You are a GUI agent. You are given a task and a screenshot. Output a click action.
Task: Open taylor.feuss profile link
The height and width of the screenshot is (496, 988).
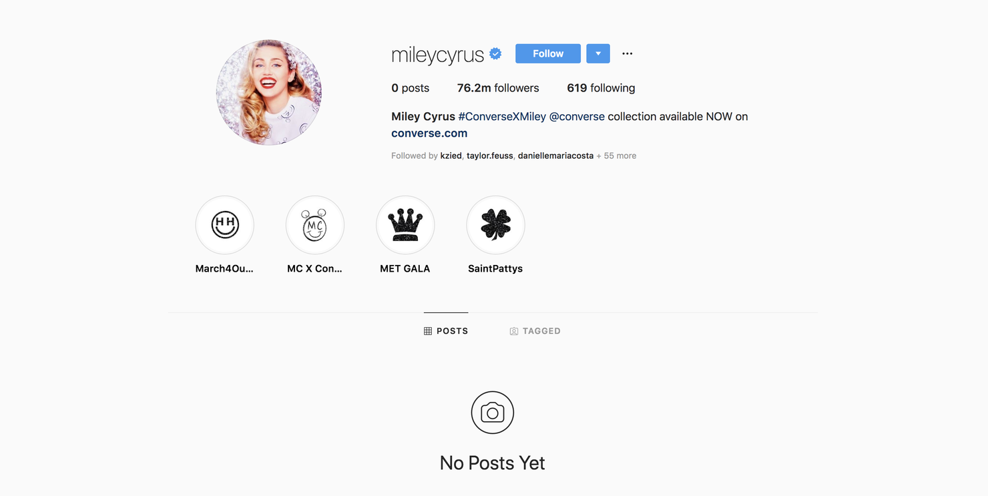point(490,156)
